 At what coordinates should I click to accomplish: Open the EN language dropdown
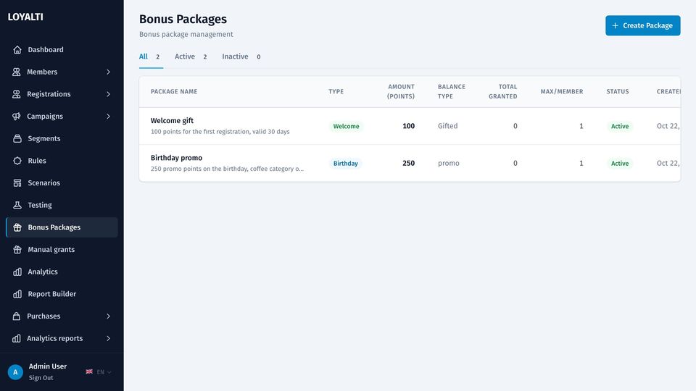pyautogui.click(x=99, y=372)
